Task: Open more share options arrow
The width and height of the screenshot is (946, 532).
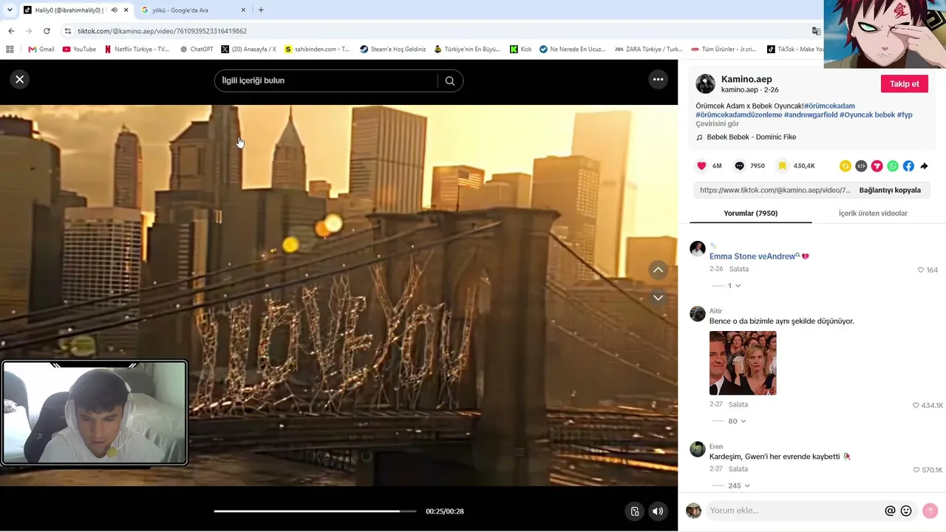Action: point(924,166)
